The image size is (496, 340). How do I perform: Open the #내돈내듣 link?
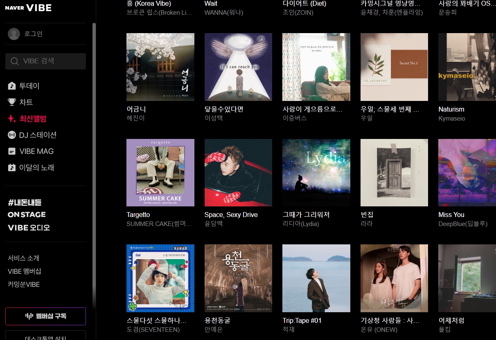point(25,202)
